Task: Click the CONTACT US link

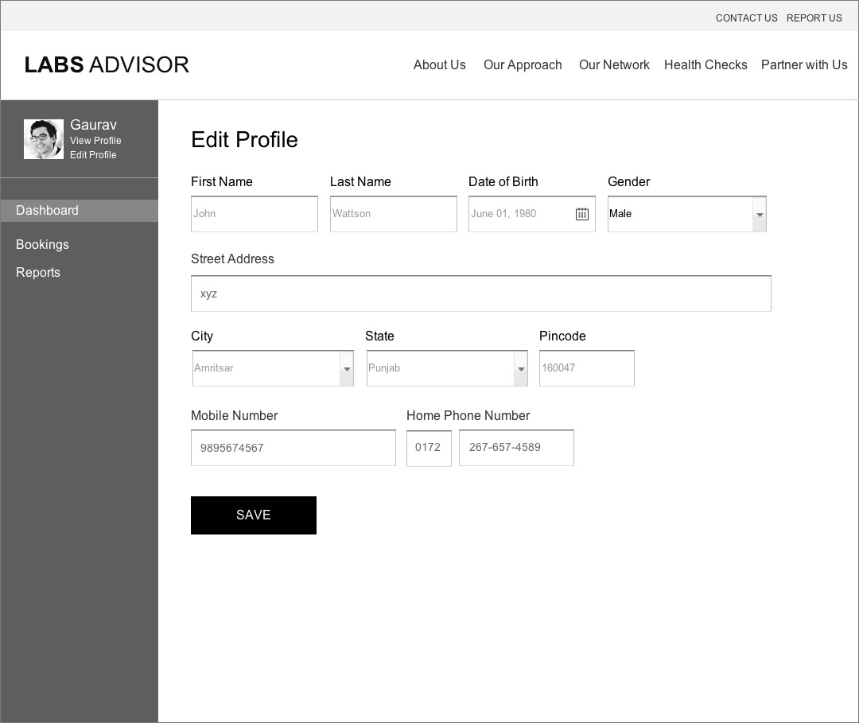Action: click(746, 18)
